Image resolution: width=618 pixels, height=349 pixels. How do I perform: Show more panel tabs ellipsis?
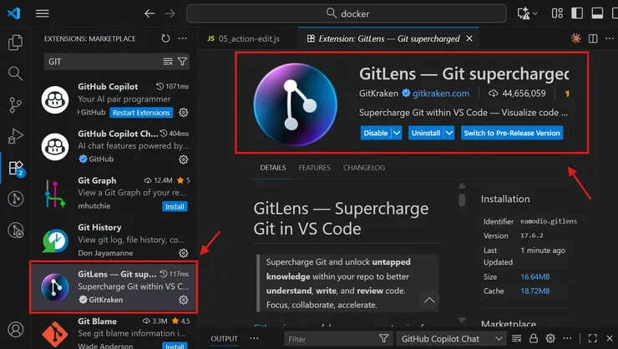point(254,338)
